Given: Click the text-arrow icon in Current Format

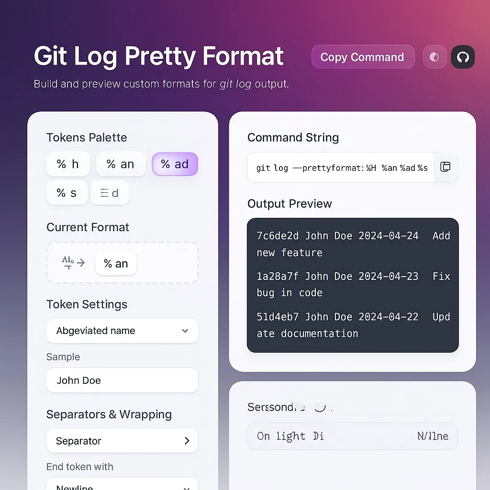Looking at the screenshot, I should tap(73, 263).
